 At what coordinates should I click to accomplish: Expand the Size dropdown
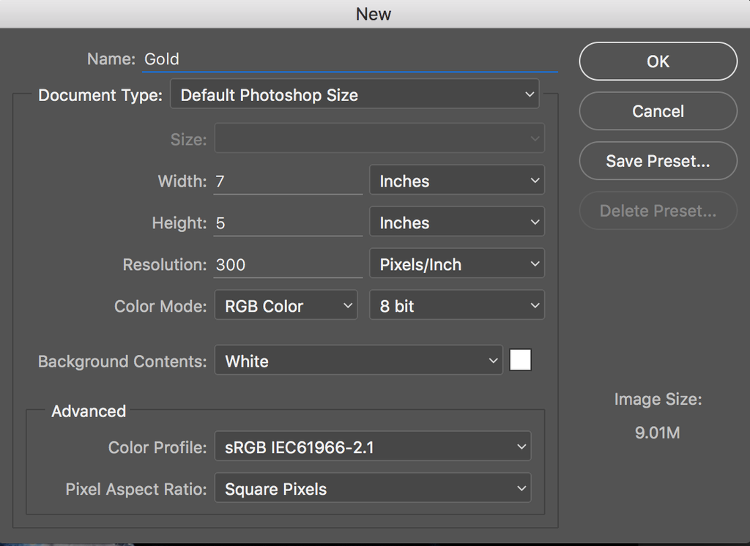(379, 138)
